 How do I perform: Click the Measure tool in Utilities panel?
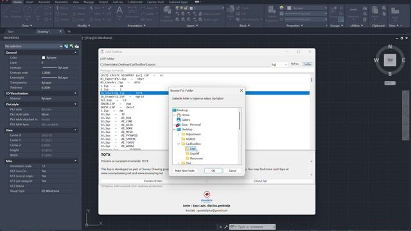pyautogui.click(x=353, y=13)
